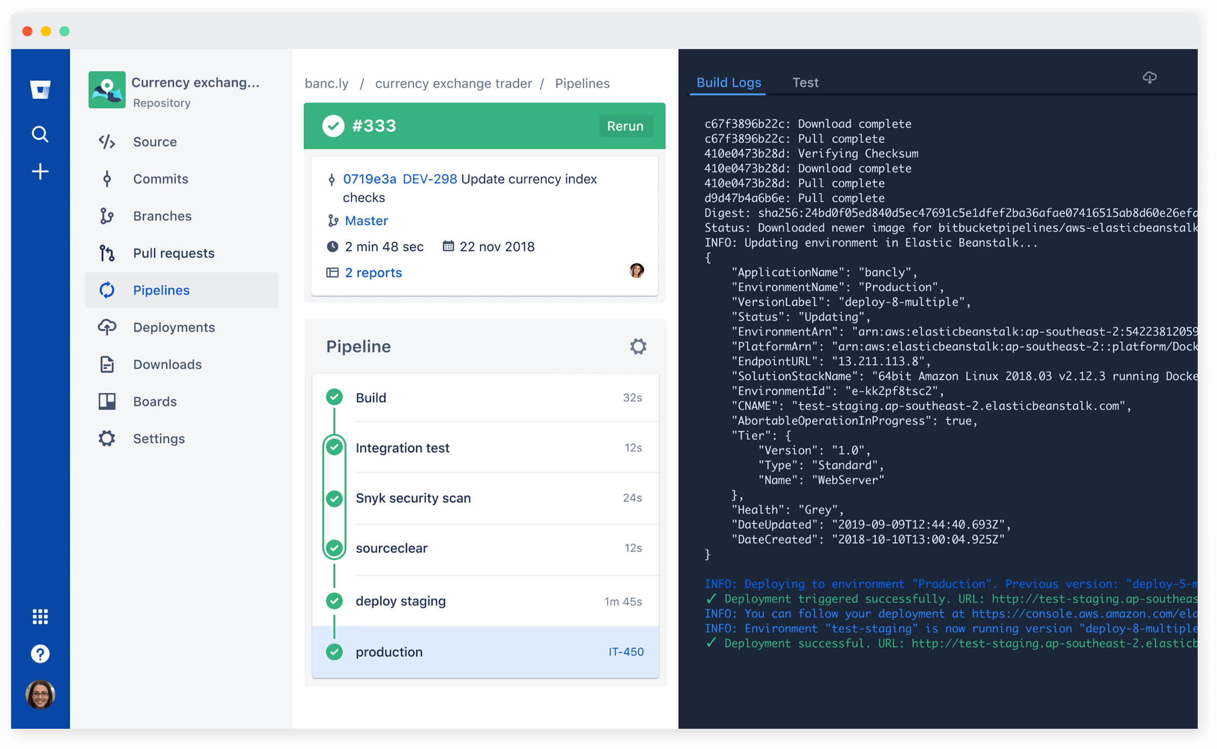Click the clock icon beside 2 min 48 sec
Viewport: 1217px width, 749px height.
coord(332,246)
